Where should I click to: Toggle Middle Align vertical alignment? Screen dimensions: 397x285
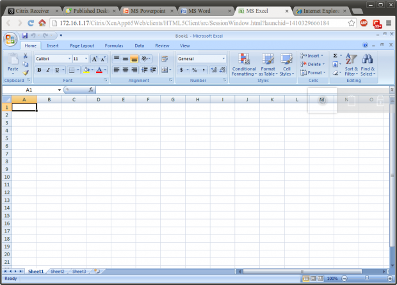click(126, 59)
